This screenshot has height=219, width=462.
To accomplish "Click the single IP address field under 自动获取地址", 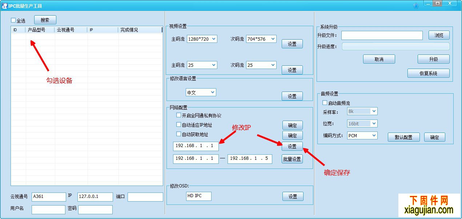I will (x=196, y=146).
